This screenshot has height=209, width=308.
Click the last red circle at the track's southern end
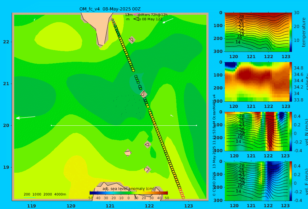[183, 198]
